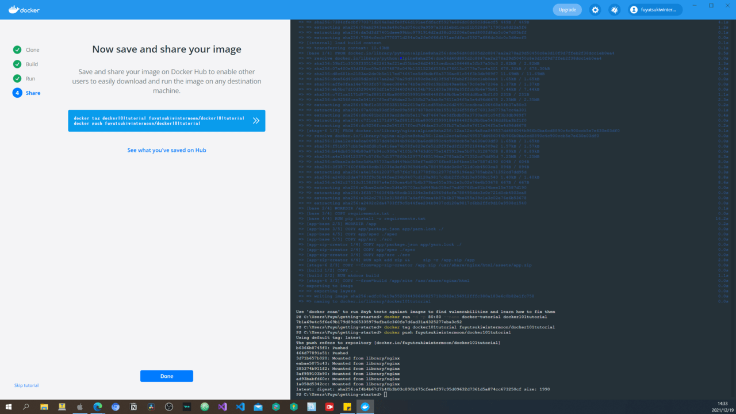Open Visual Studio Code blue icon in taskbar
Viewport: 736px width, 414px height.
click(240, 407)
